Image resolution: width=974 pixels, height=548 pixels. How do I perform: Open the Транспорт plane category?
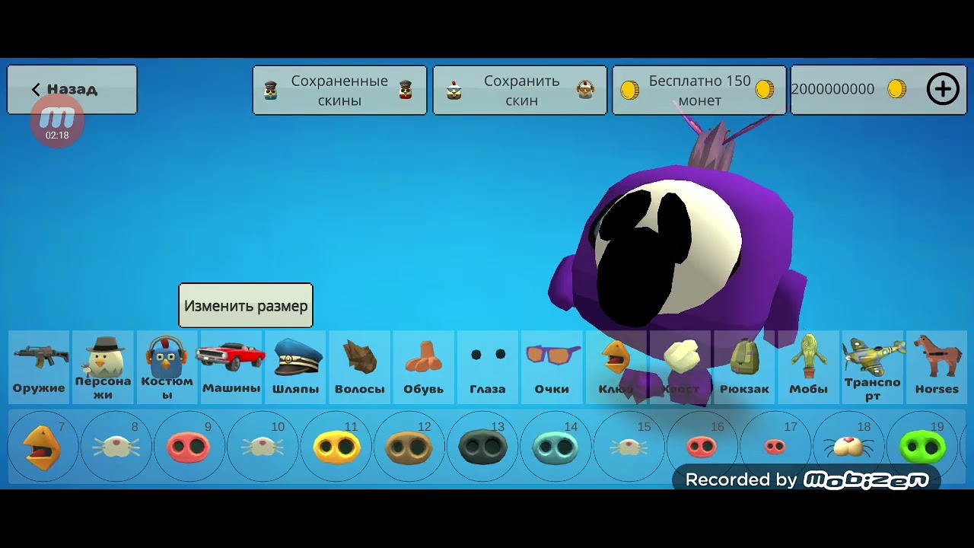[873, 367]
